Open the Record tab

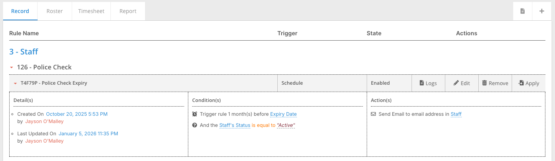(20, 11)
